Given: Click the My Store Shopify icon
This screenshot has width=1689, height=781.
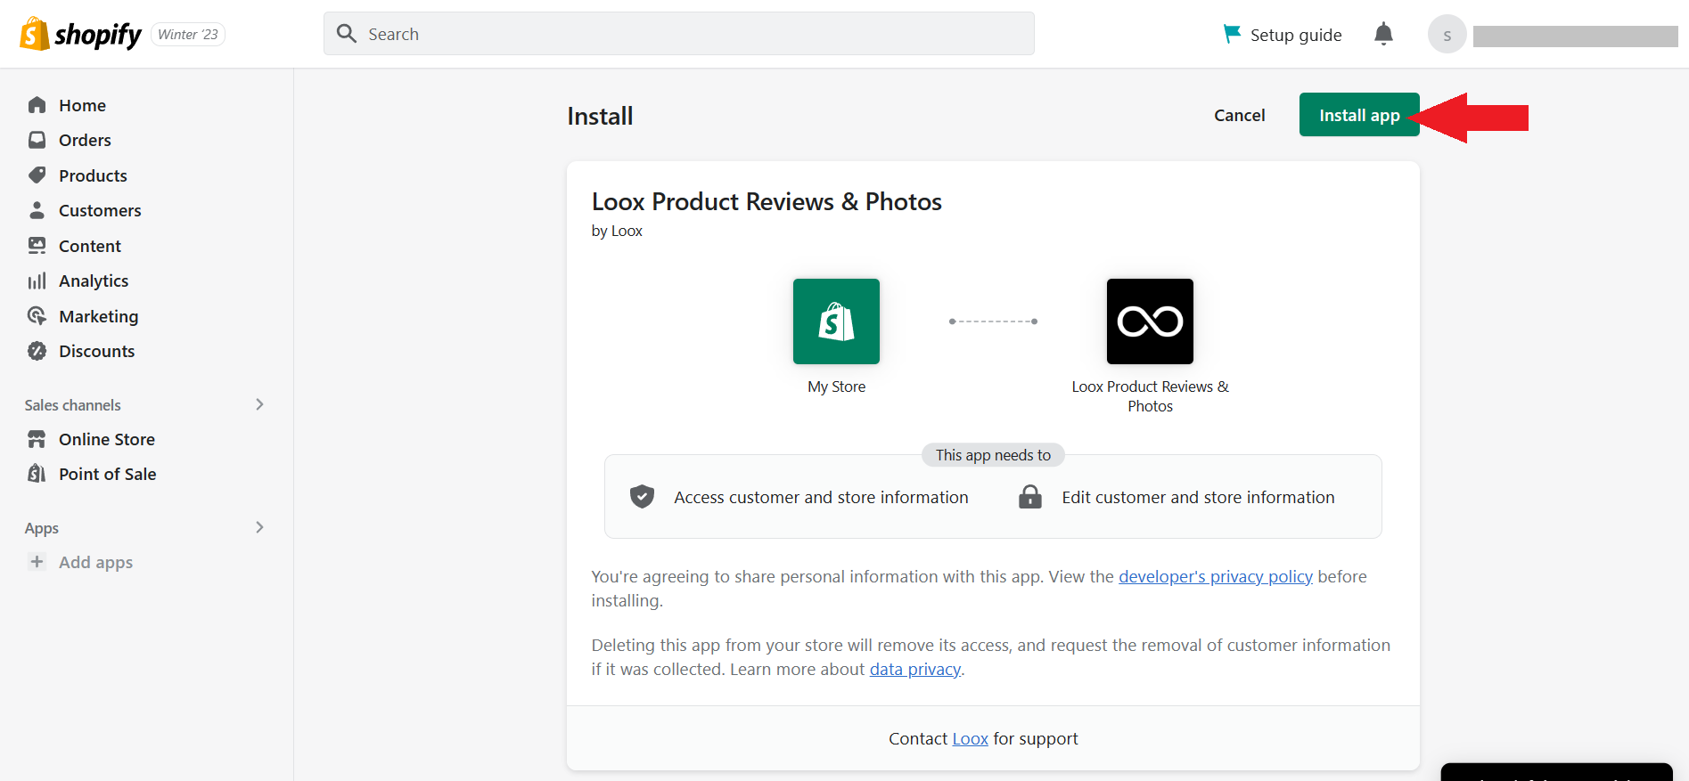Looking at the screenshot, I should [x=836, y=321].
